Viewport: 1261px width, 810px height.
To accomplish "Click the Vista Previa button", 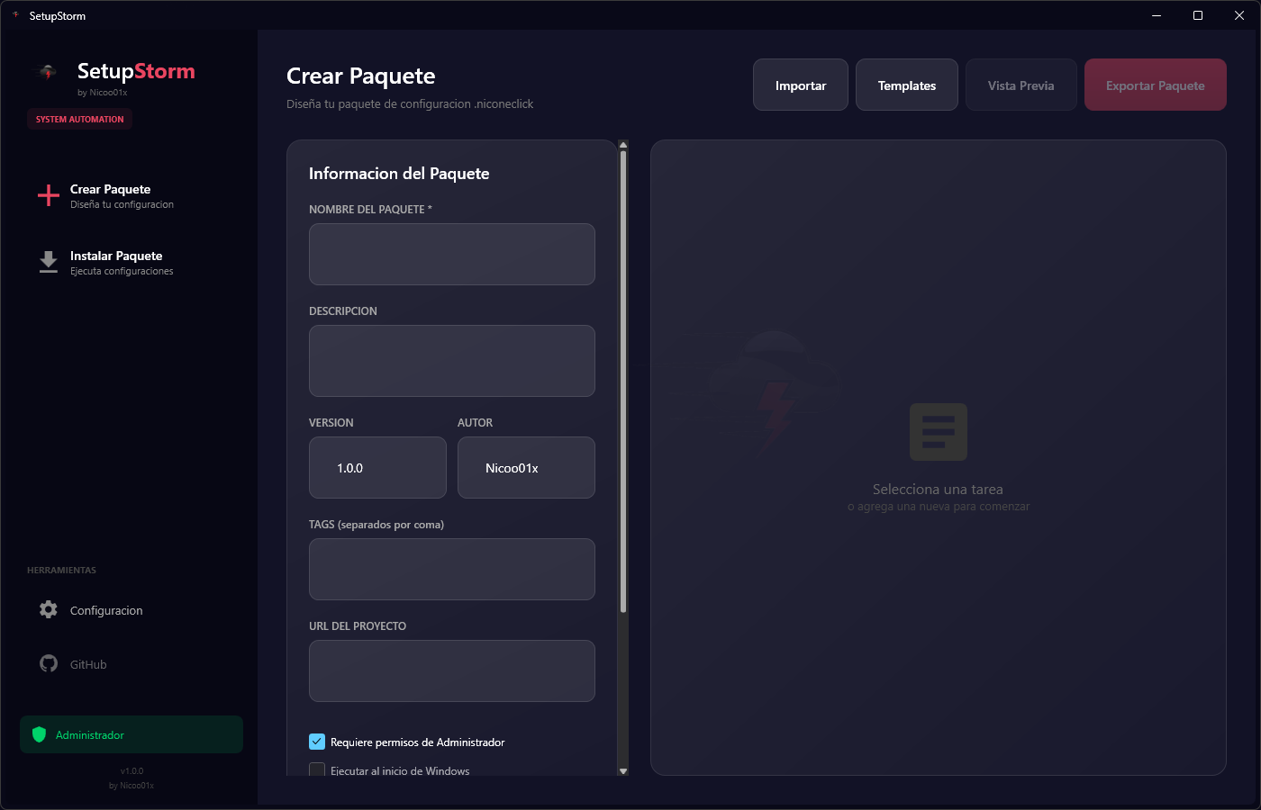I will click(x=1021, y=84).
